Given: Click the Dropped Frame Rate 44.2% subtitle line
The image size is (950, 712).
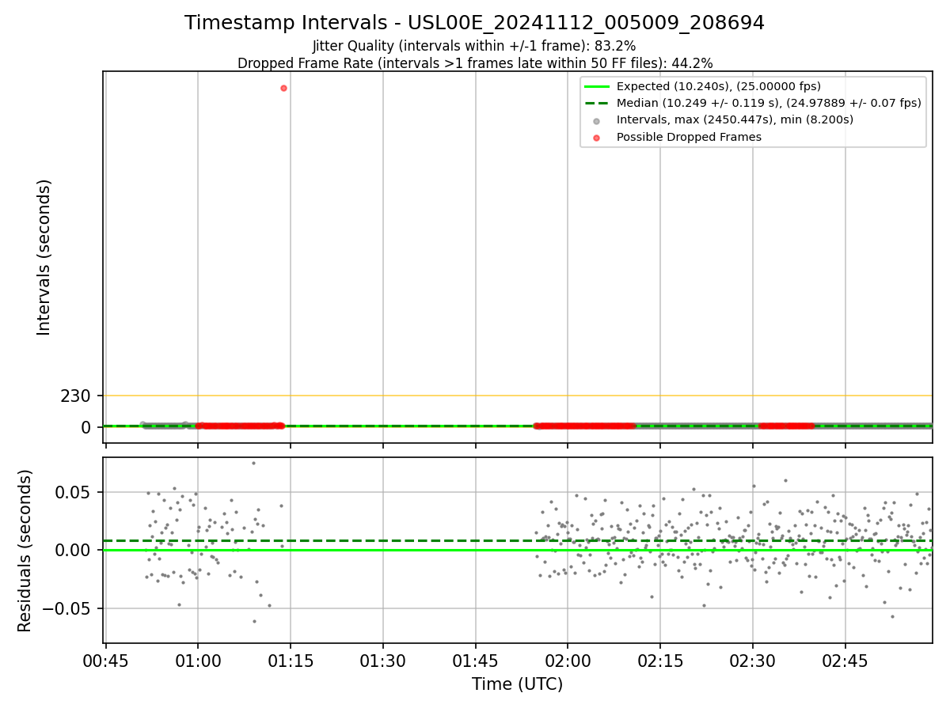Looking at the screenshot, I should pyautogui.click(x=474, y=63).
